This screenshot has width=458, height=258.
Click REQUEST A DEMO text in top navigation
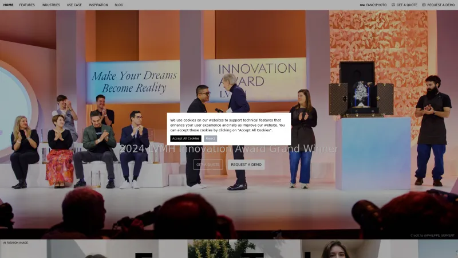[x=441, y=5]
